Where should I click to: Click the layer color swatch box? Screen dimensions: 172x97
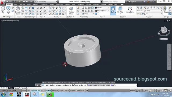tap(145, 14)
